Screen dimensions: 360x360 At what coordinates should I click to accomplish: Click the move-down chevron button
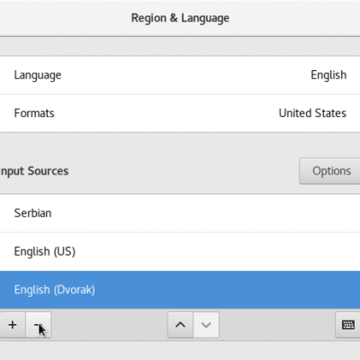click(x=206, y=325)
